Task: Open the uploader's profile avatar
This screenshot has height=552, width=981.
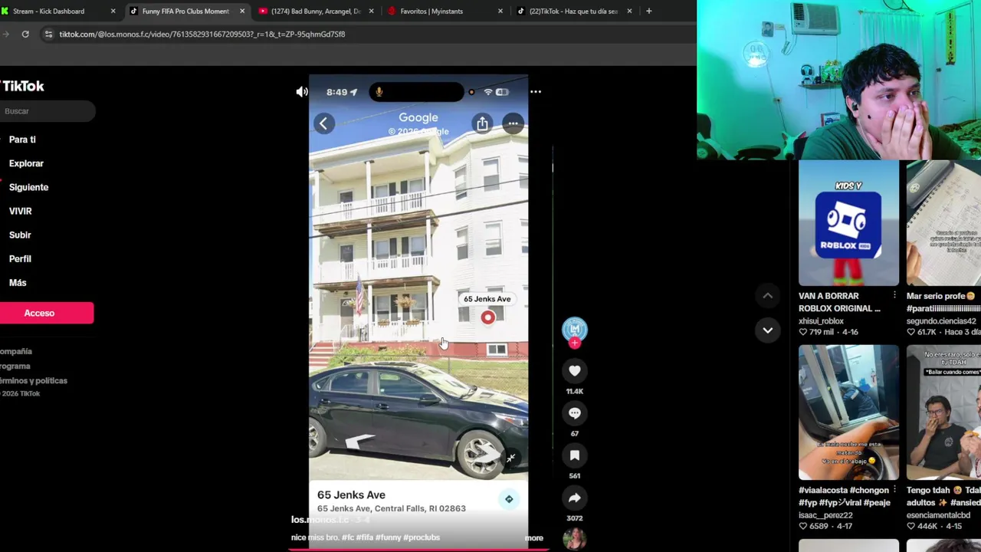Action: tap(574, 330)
